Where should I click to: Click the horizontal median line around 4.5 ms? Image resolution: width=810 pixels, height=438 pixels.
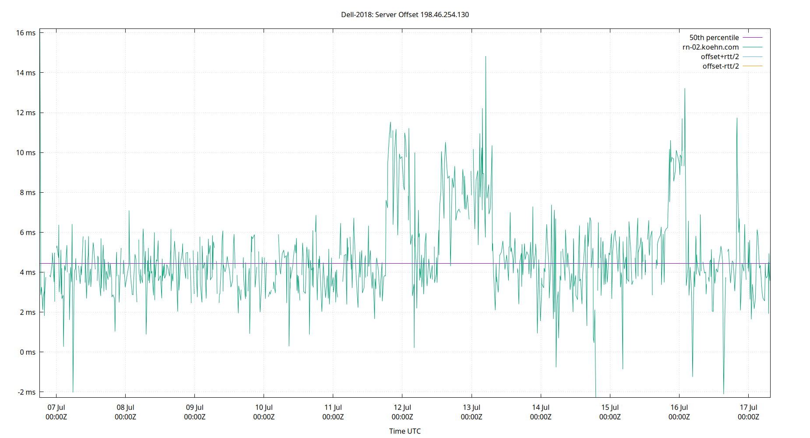pyautogui.click(x=263, y=263)
